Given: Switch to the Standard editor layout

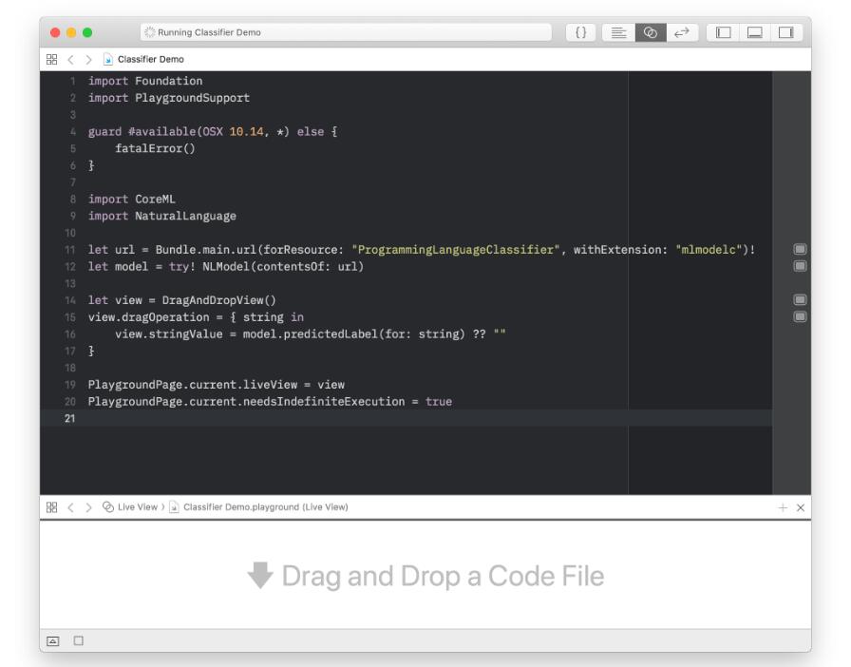Looking at the screenshot, I should [618, 32].
